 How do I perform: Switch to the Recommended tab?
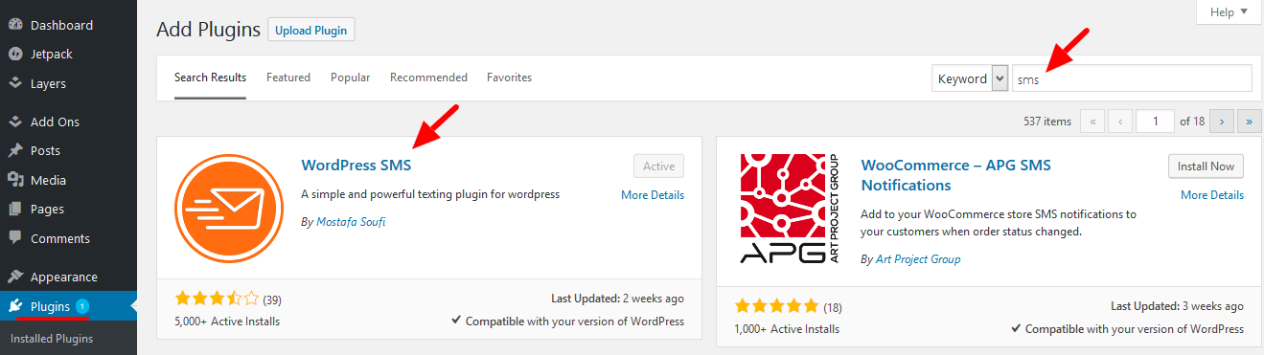(x=428, y=78)
